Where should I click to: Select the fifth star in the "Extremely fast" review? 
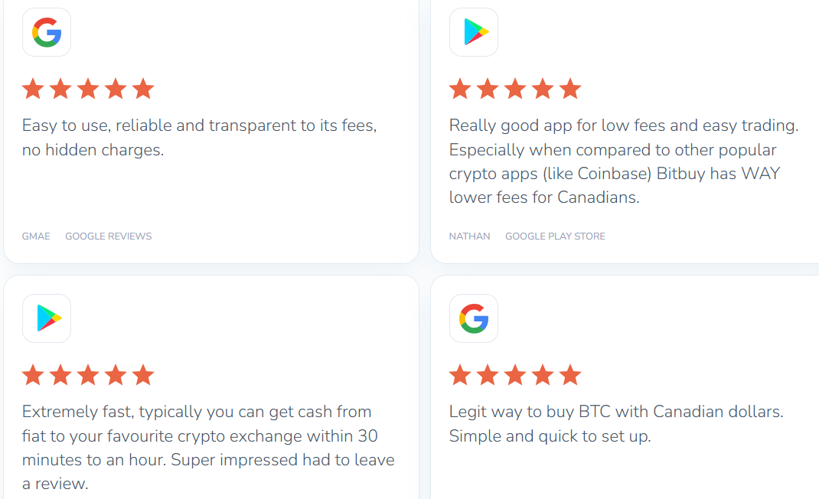tap(143, 376)
